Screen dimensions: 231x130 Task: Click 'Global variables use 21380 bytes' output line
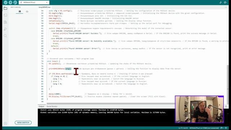103,112
